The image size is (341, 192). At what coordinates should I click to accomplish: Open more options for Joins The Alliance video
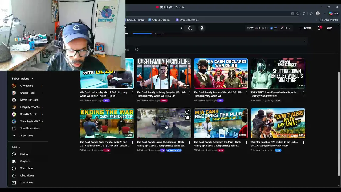tap(189, 142)
